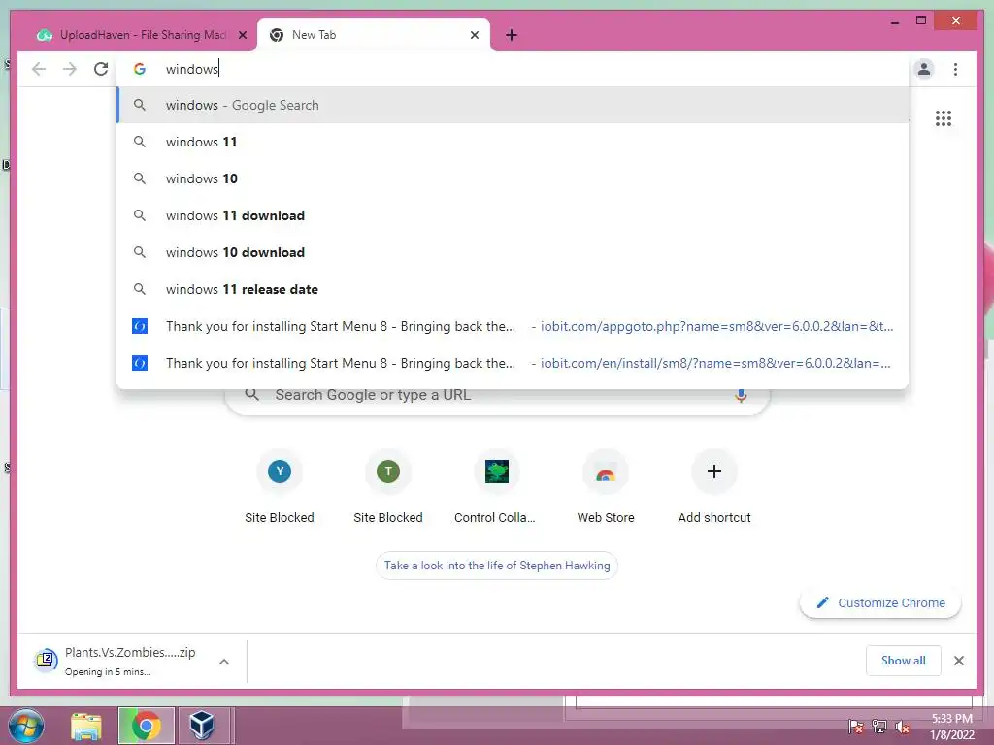Close the UploadHaven tab

coord(242,35)
